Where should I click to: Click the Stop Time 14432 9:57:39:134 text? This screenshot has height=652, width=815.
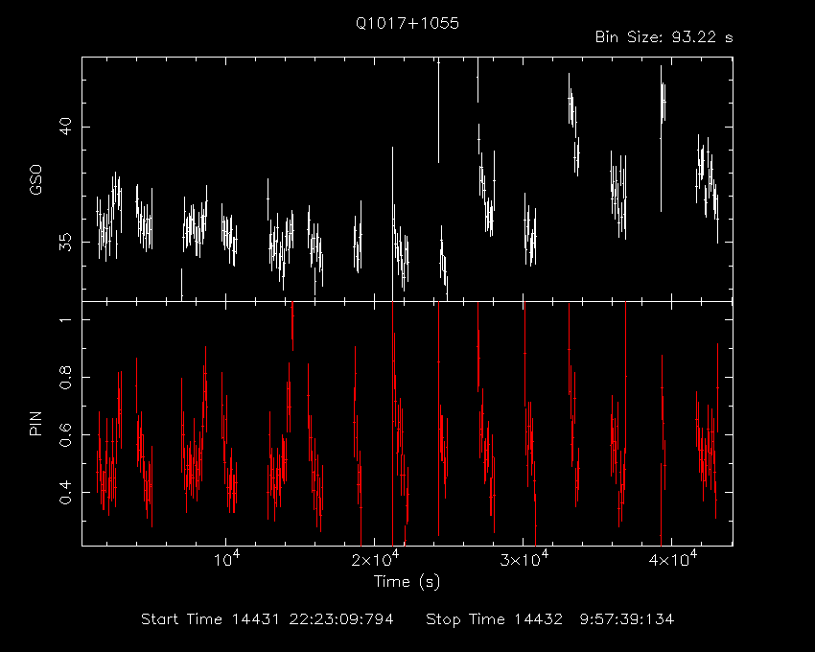(550, 619)
